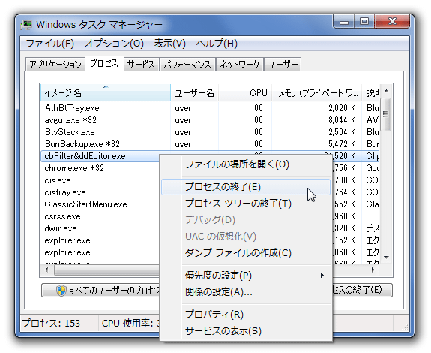The height and width of the screenshot is (353, 431).
Task: Select the csrss.exe process row
Action: pos(100,216)
